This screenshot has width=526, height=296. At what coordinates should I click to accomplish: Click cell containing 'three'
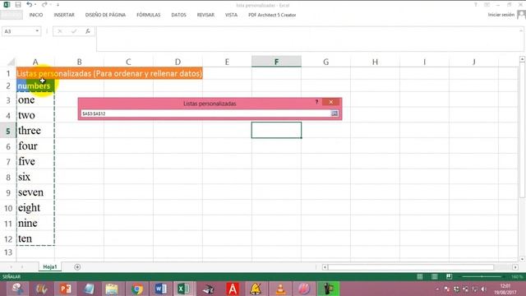click(x=35, y=131)
